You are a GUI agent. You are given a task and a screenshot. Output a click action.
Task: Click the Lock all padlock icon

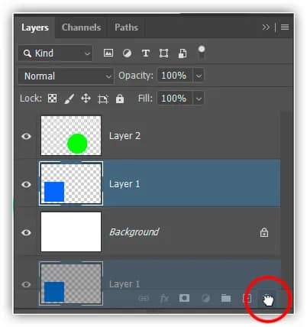[x=120, y=99]
